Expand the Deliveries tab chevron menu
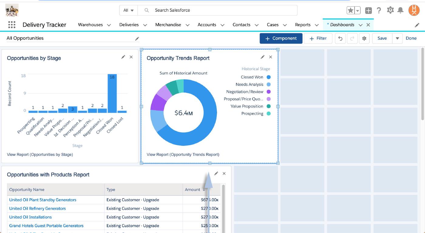 tap(145, 25)
